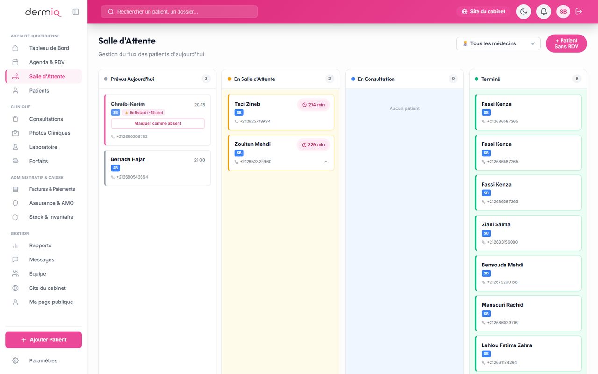Click the Terminé column header
Viewport: 598px width, 374px height.
coord(528,79)
